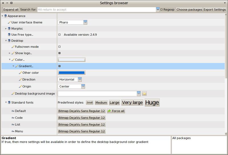Open the blue Other color swatch

click(72, 73)
